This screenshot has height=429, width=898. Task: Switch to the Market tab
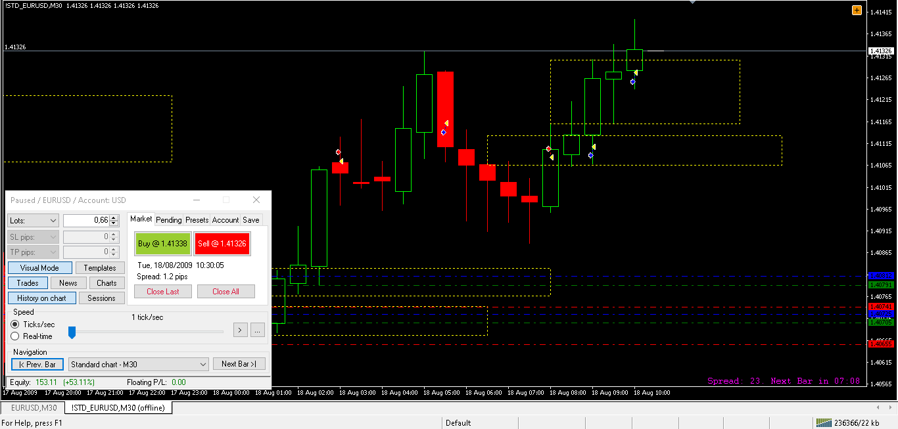click(x=141, y=219)
